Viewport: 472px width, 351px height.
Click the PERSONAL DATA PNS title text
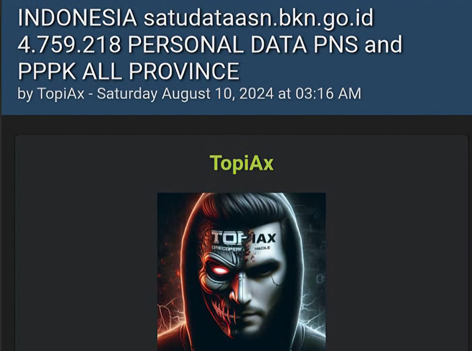(243, 44)
